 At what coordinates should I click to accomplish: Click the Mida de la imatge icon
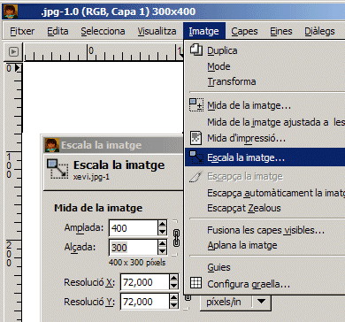pyautogui.click(x=196, y=105)
